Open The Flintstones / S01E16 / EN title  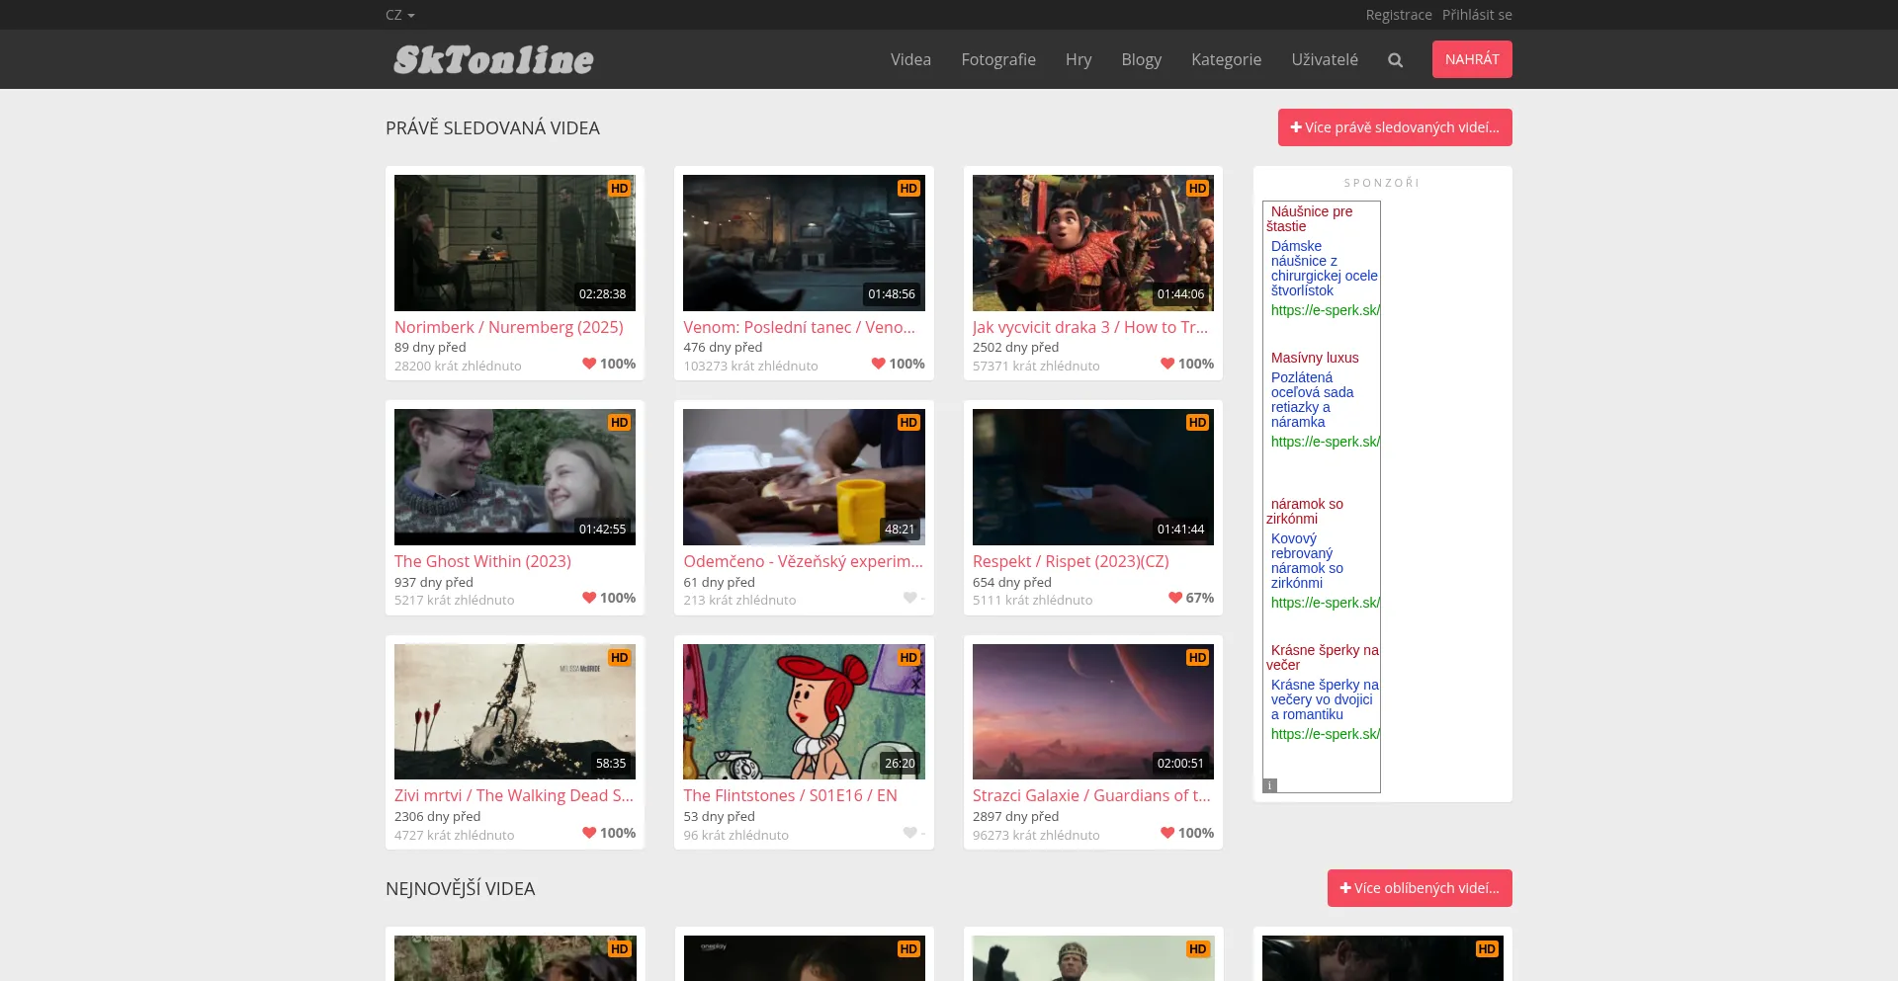(791, 795)
